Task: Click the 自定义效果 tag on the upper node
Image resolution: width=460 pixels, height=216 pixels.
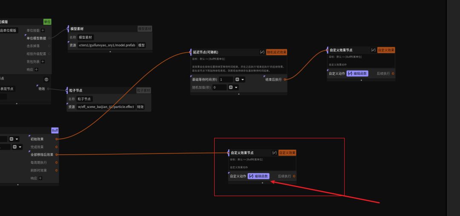Action: (x=386, y=50)
